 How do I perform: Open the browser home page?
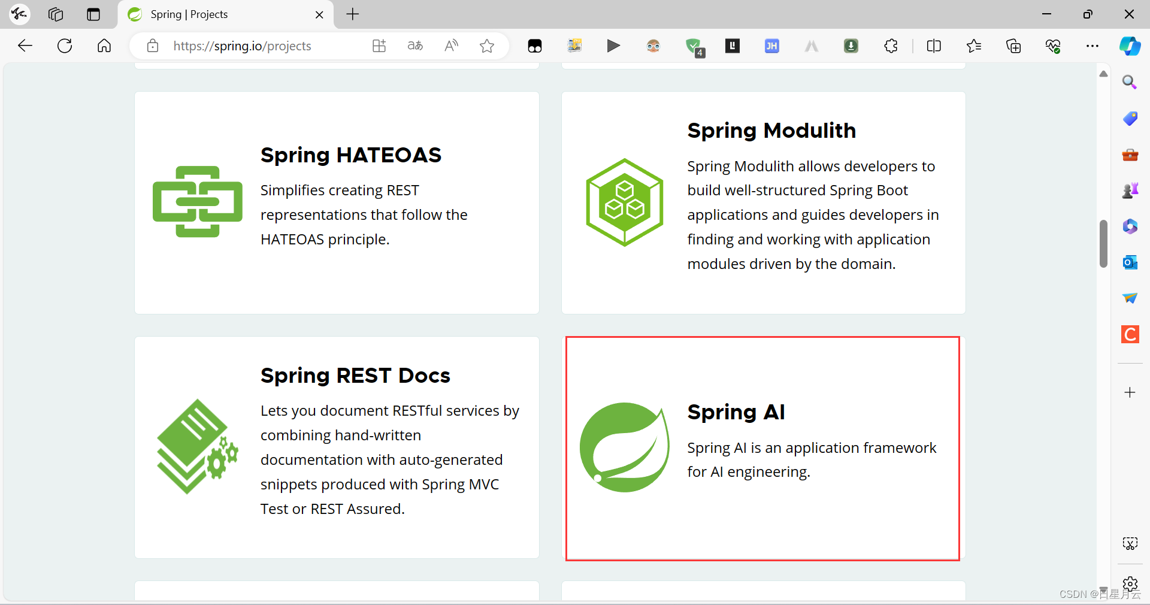point(104,46)
